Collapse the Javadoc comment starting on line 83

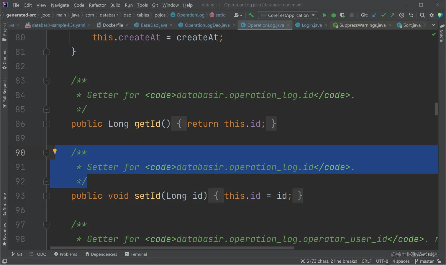click(x=46, y=80)
